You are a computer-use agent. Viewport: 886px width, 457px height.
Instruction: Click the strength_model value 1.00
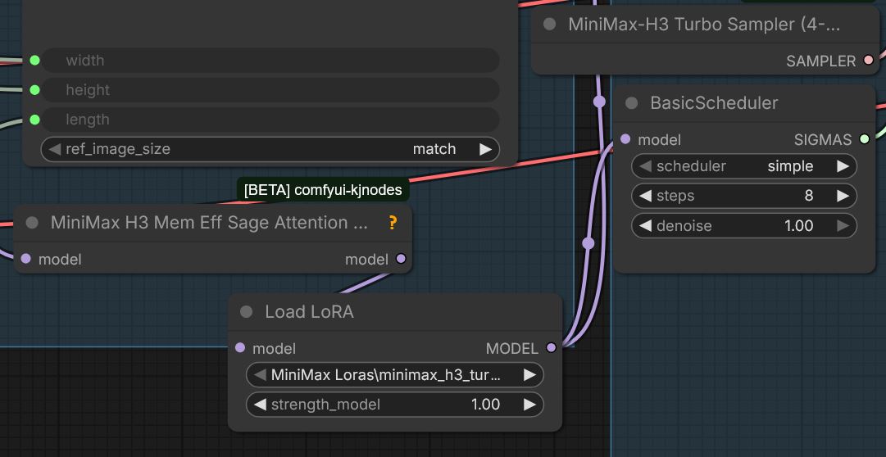pyautogui.click(x=485, y=405)
